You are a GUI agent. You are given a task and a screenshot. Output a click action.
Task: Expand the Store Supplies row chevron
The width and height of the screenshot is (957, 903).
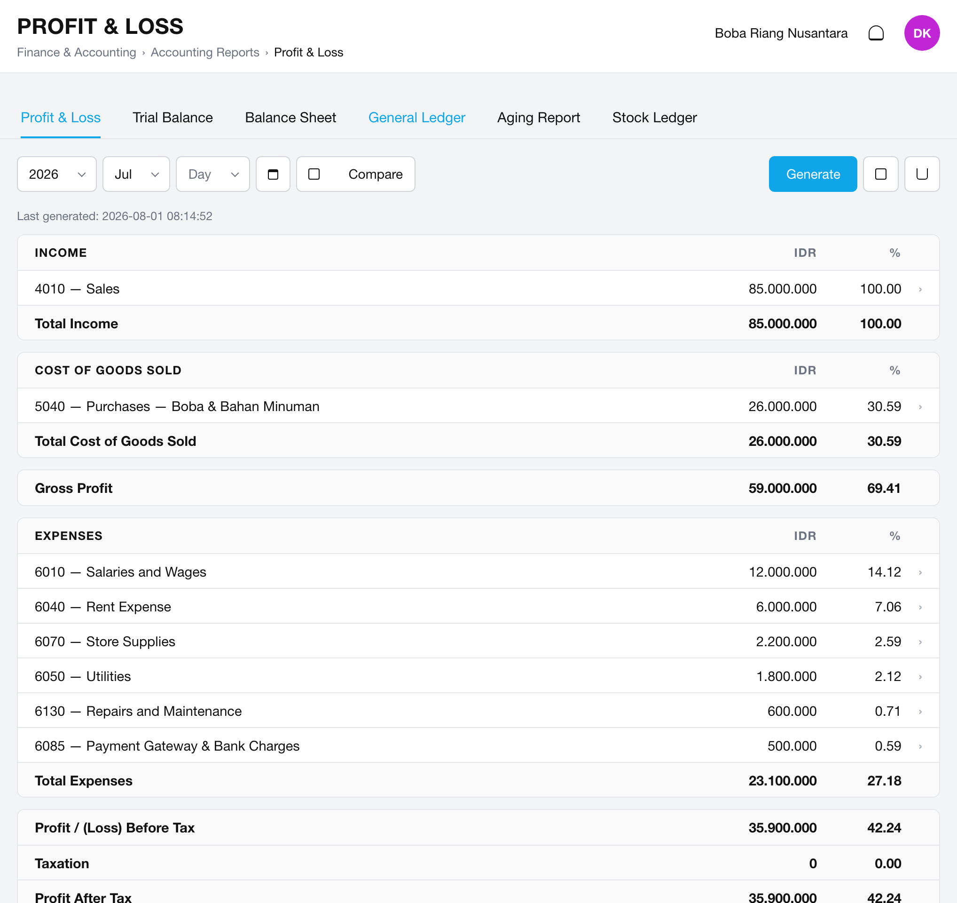[x=920, y=642]
